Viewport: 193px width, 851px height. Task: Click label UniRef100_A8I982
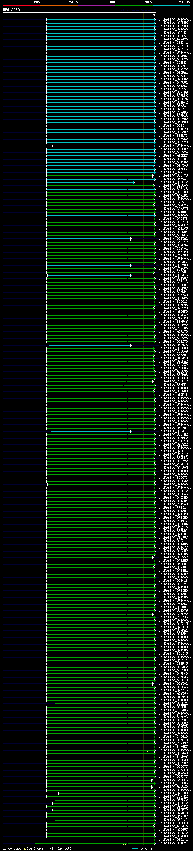coord(173,162)
